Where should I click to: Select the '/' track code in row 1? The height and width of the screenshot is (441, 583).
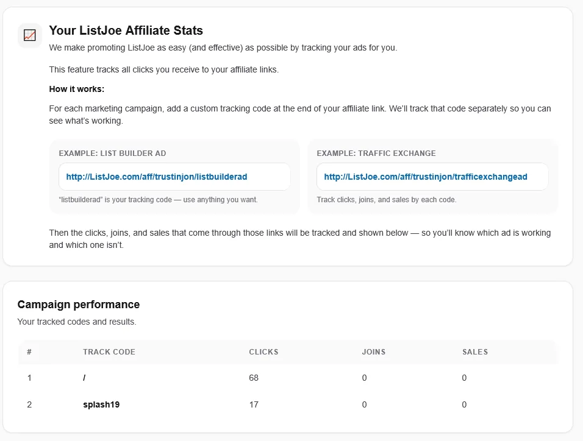(x=84, y=378)
